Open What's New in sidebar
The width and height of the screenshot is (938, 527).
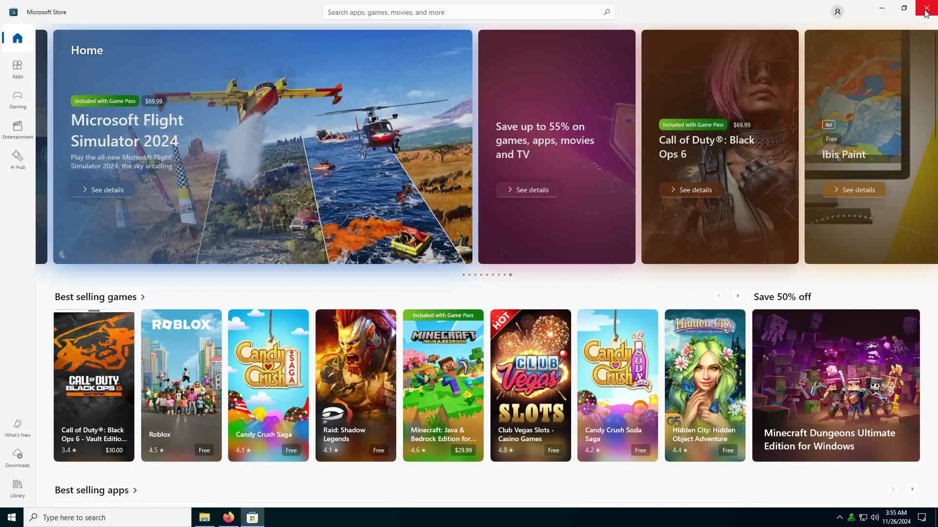tap(18, 427)
